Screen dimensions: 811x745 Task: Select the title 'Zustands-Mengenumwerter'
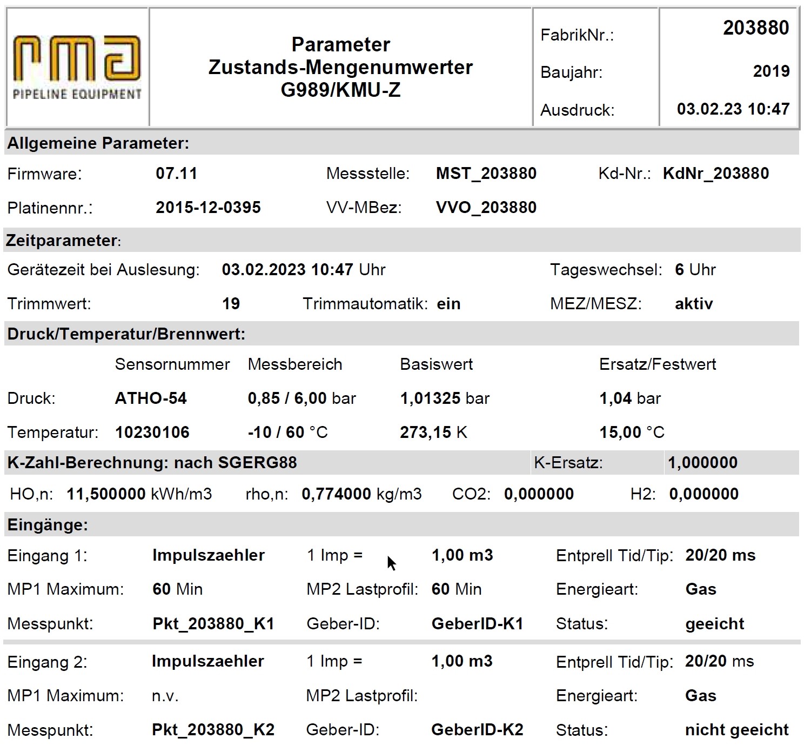point(340,67)
